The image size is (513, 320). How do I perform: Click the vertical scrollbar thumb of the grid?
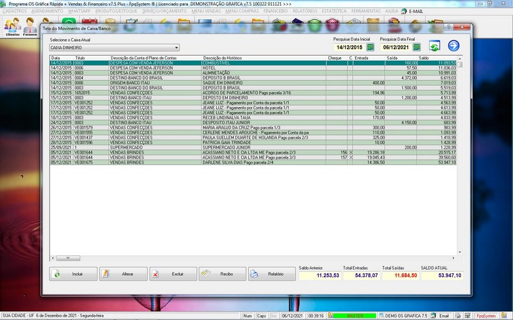460,65
